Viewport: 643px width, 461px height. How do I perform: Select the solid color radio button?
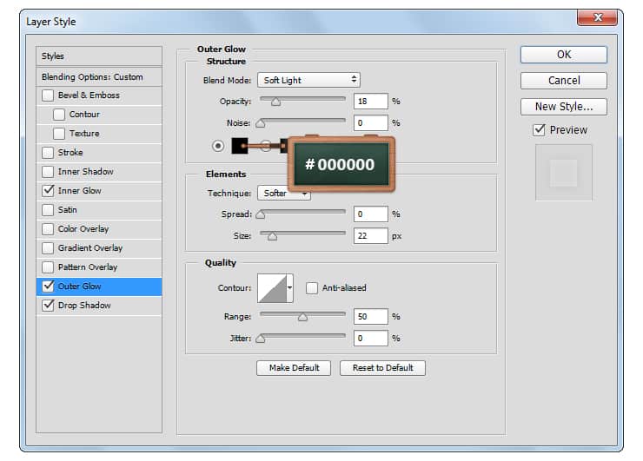(218, 146)
